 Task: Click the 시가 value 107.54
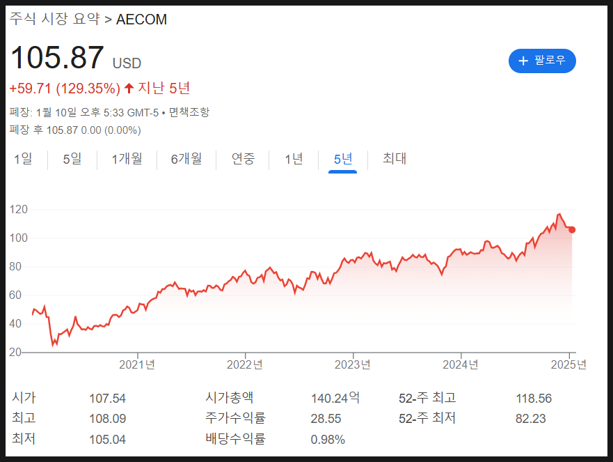point(108,399)
